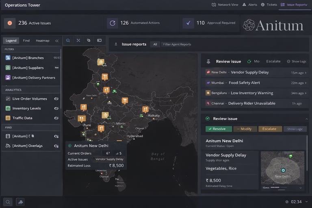Viewport: 312px width, 208px height.
Task: Collapse the lower Review issue panel
Action: 307,119
